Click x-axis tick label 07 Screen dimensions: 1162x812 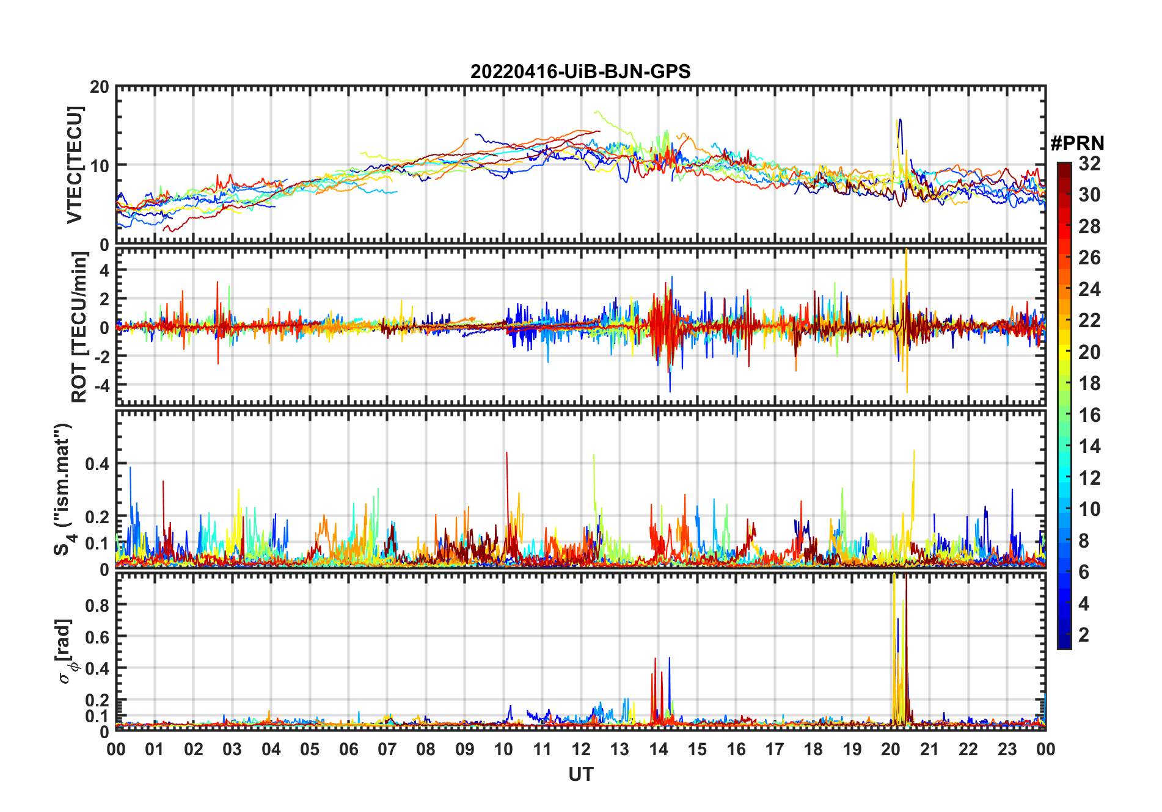(387, 749)
